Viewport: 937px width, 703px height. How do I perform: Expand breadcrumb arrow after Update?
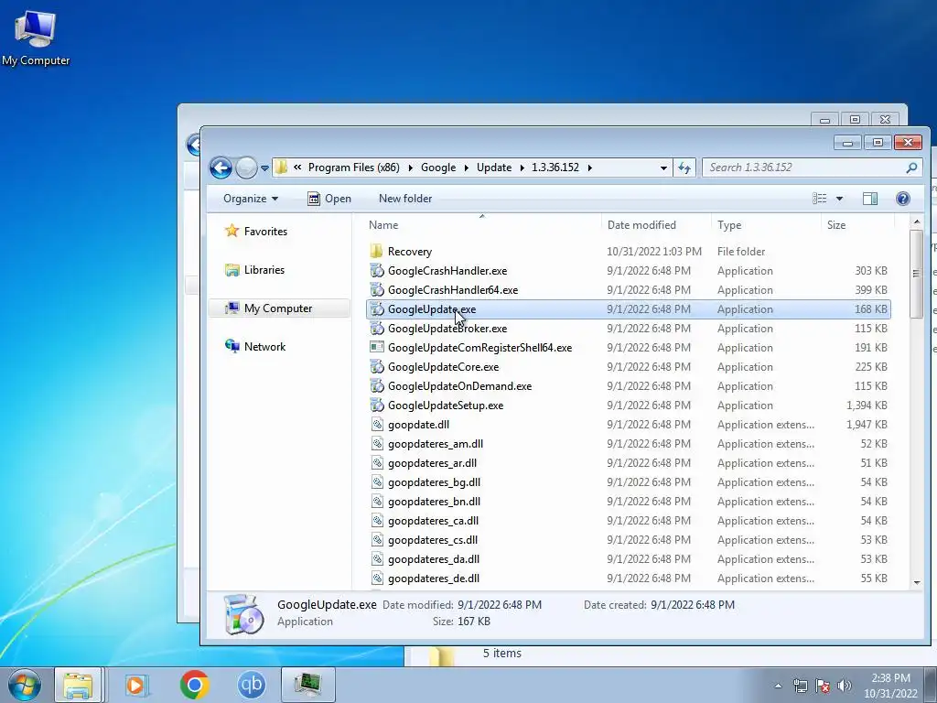(x=522, y=168)
